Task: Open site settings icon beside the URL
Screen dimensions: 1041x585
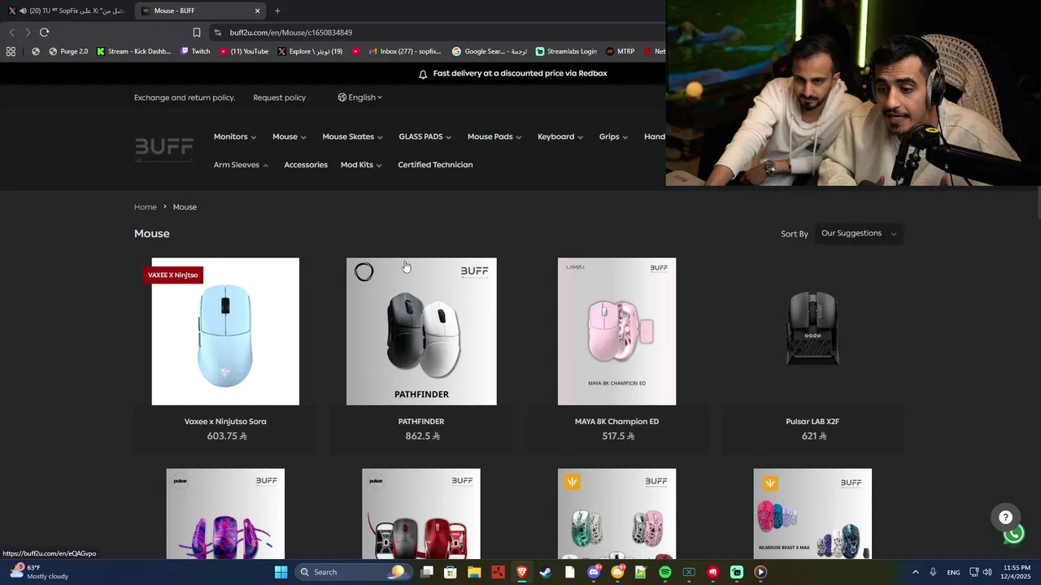Action: 217,32
